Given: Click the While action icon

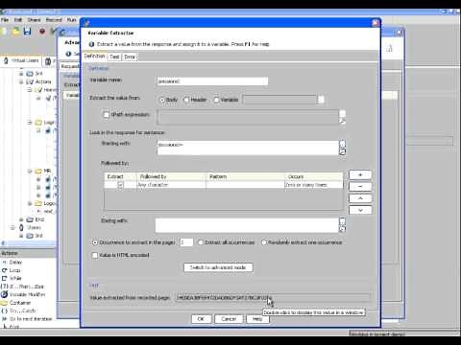Looking at the screenshot, I should tap(5, 278).
